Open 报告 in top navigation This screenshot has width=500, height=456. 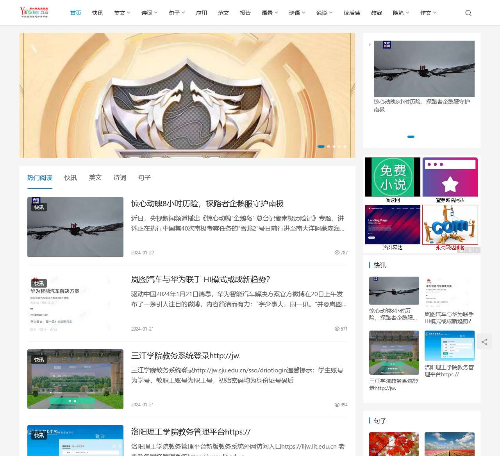245,13
